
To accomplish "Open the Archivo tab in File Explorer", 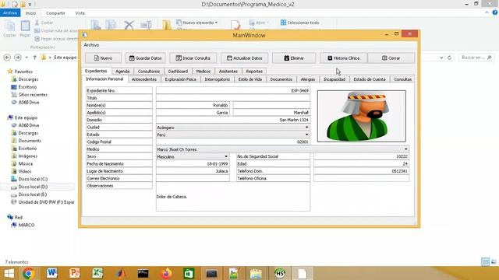I will [x=10, y=13].
